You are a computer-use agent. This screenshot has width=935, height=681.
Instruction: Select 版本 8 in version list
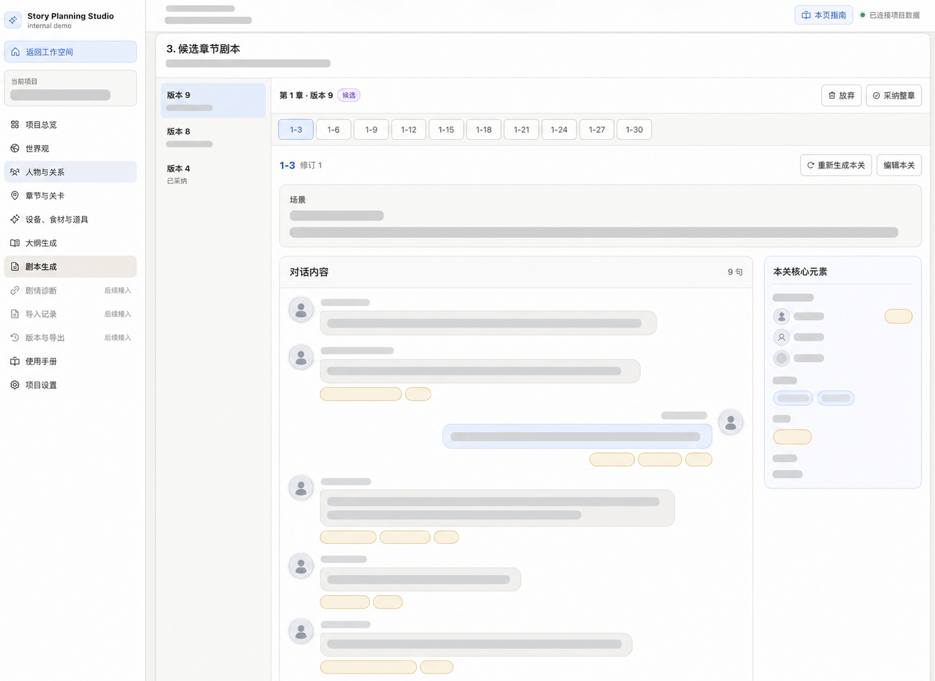213,137
